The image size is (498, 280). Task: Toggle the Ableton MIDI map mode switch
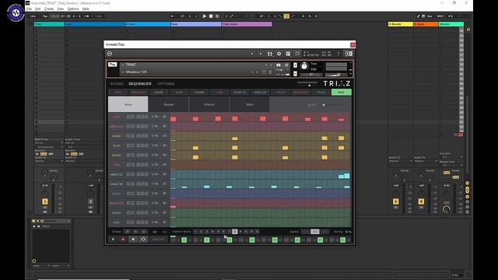point(440,16)
